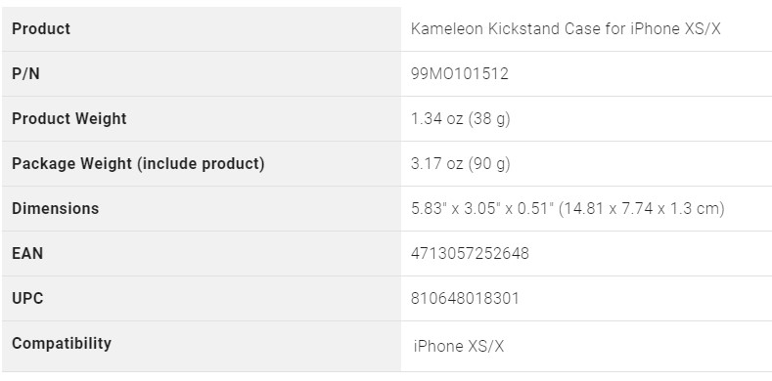Select the 3.17 oz (90 g) value

pyautogui.click(x=461, y=164)
